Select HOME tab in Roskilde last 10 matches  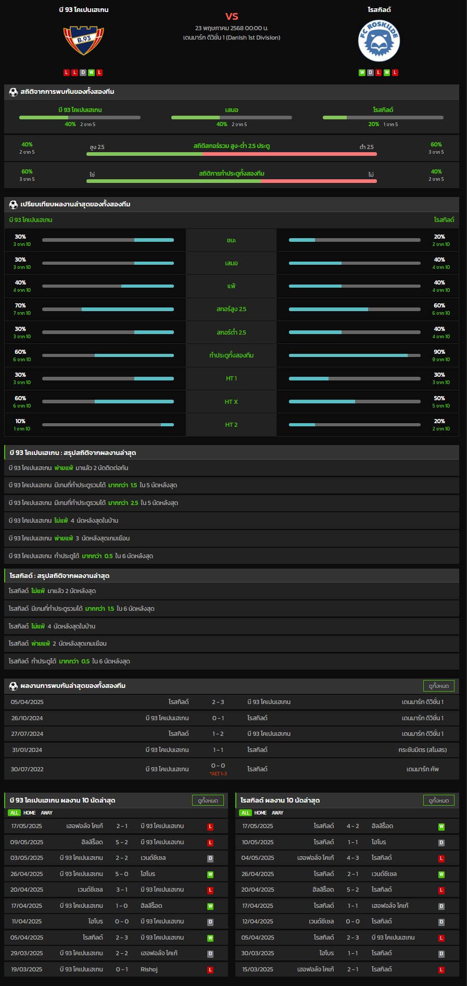tap(261, 813)
